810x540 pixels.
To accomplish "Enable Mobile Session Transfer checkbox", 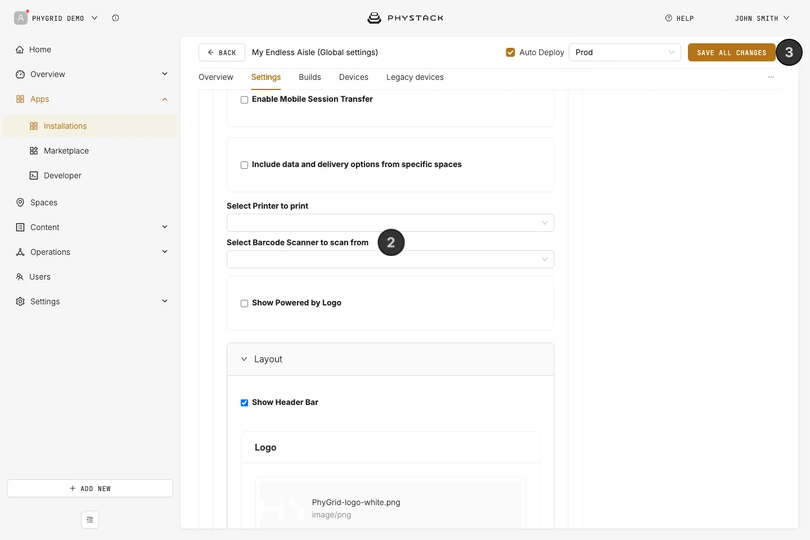I will (x=244, y=100).
